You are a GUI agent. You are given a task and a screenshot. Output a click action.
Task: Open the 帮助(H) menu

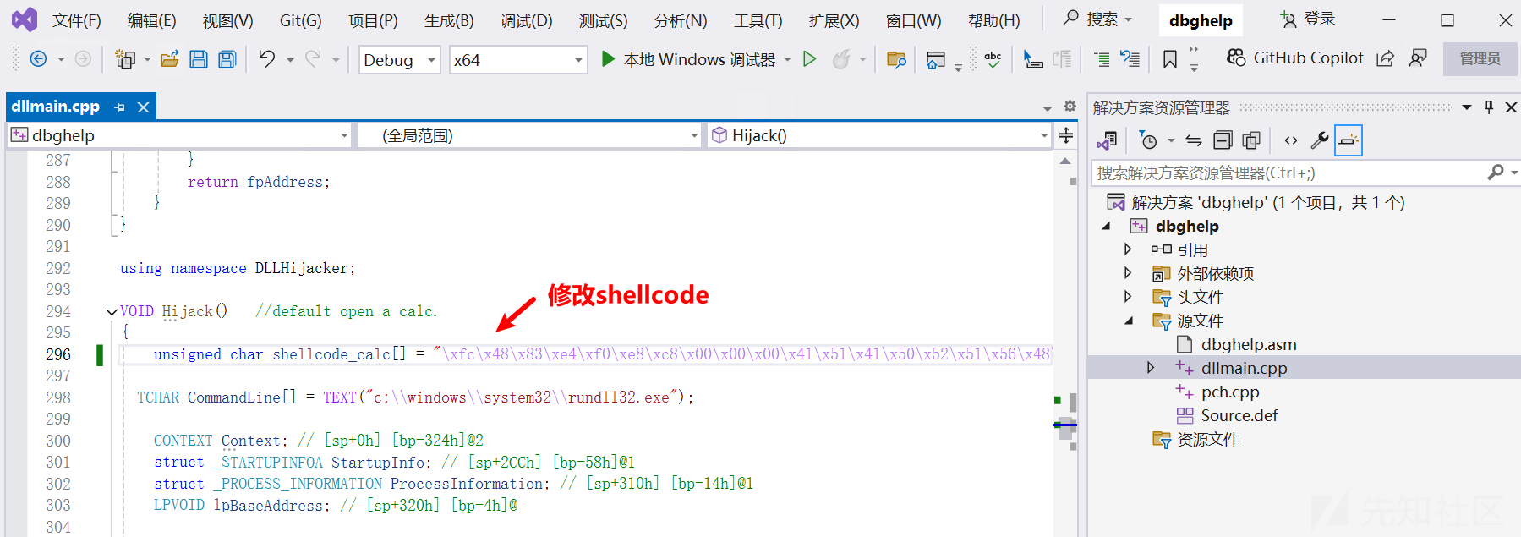click(994, 20)
